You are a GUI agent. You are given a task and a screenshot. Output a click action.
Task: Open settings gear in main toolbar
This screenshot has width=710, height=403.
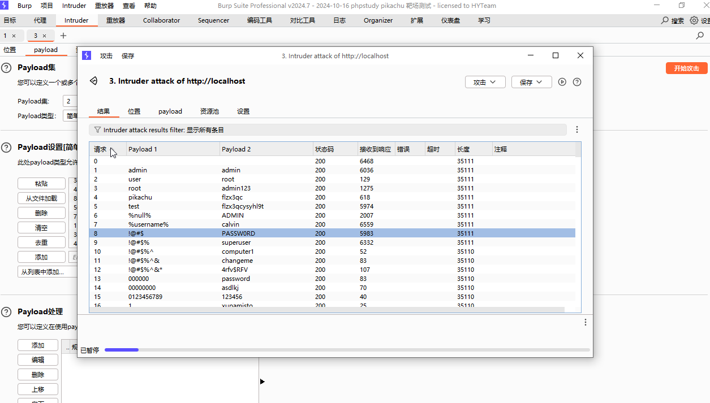pos(694,20)
